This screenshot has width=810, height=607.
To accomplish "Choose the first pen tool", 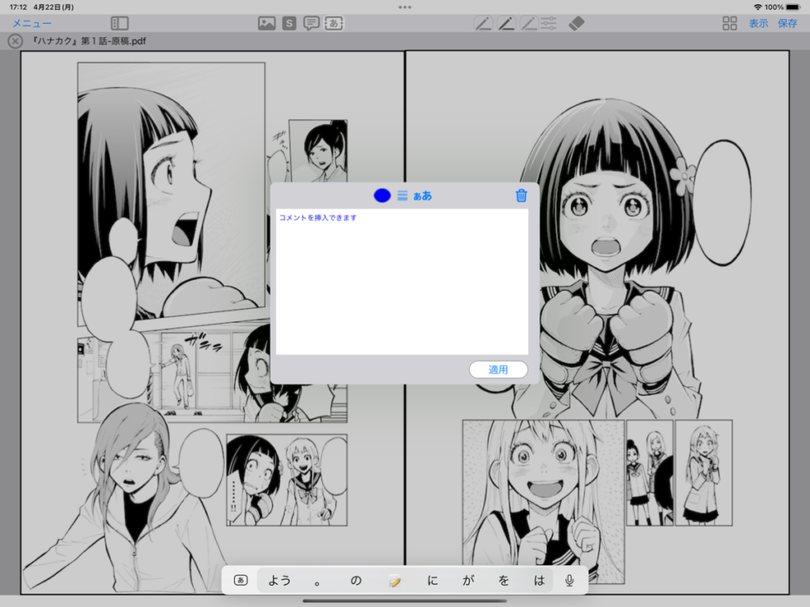I will click(483, 23).
